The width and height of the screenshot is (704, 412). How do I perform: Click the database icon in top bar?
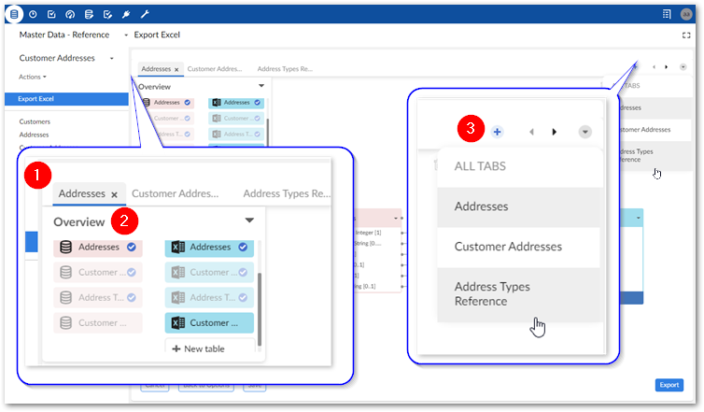click(x=14, y=14)
